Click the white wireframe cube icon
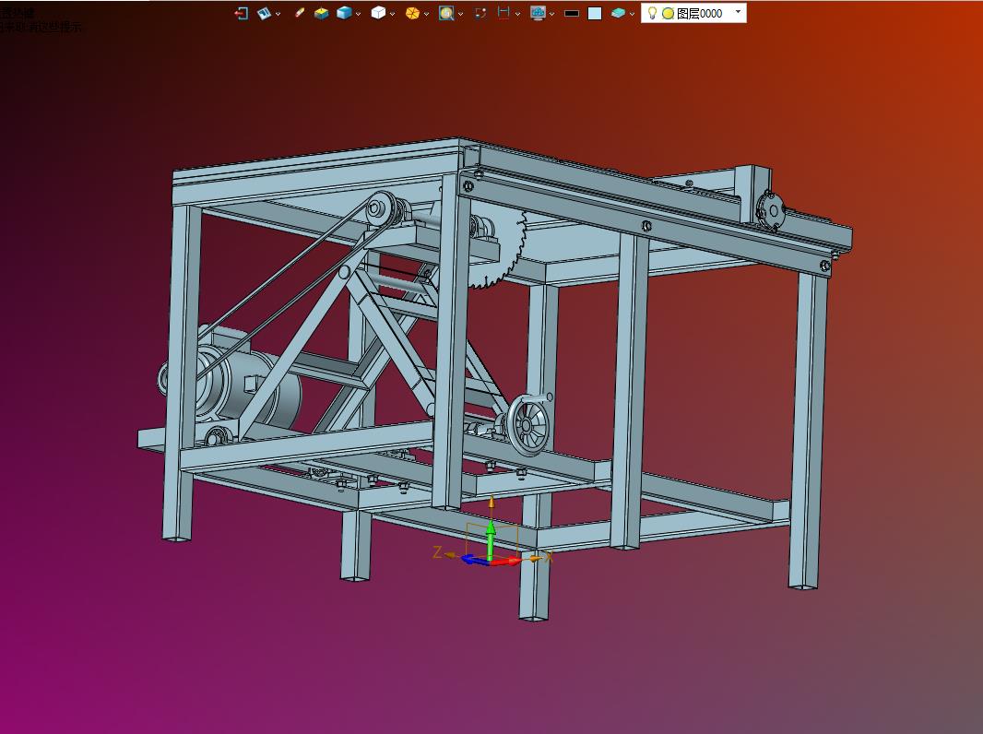 point(378,13)
